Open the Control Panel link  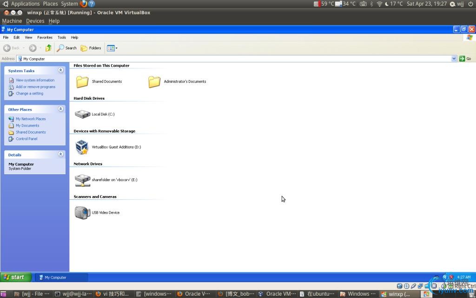[x=26, y=139]
